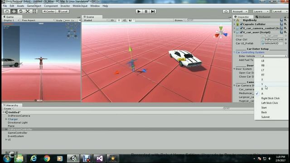
Task: Select GameController in the Hierarchy
Action: (17, 133)
